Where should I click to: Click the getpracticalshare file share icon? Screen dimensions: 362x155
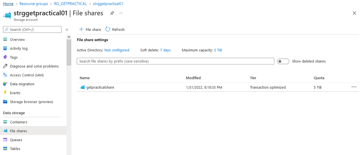[82, 87]
